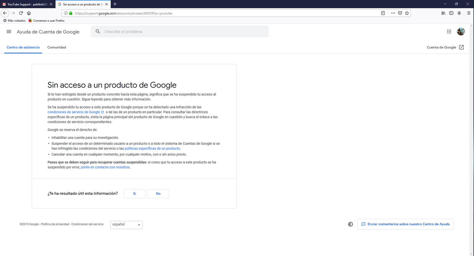Select the Sin acceso a un producto tab
The width and height of the screenshot is (474, 256).
[83, 4]
